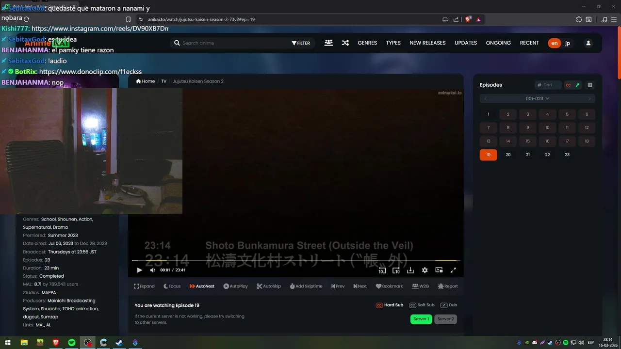Bookmark this anime
This screenshot has width=621, height=349.
[x=389, y=286]
